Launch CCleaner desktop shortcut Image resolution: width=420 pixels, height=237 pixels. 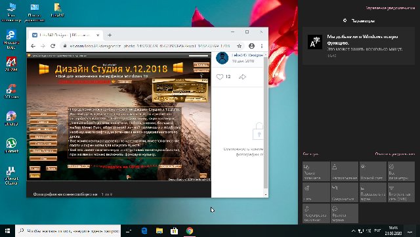point(11,91)
